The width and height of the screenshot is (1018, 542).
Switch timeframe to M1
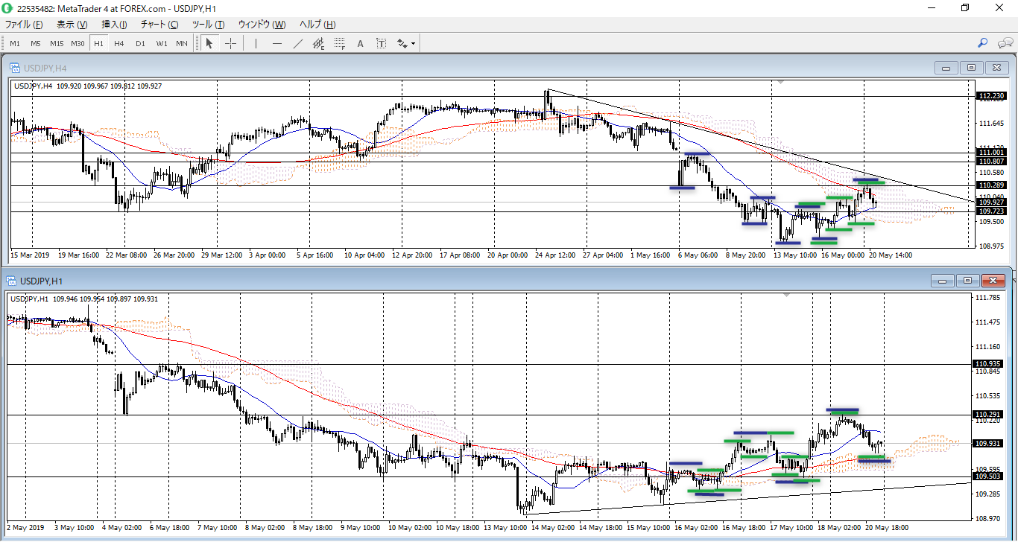pos(15,43)
